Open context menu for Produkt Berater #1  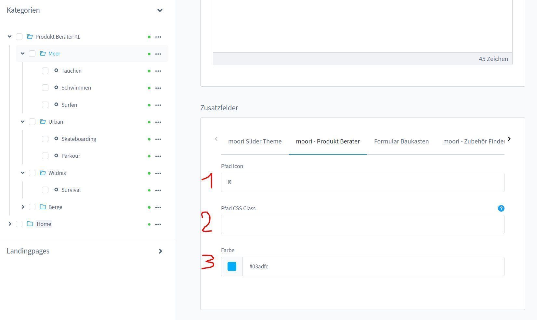point(158,37)
